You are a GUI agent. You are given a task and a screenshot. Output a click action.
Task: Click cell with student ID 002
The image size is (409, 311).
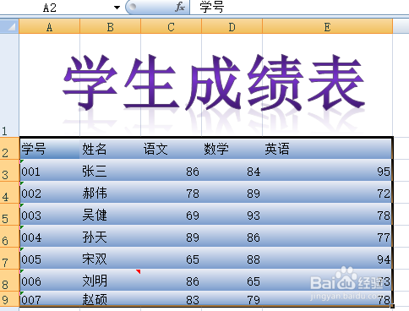(x=50, y=193)
